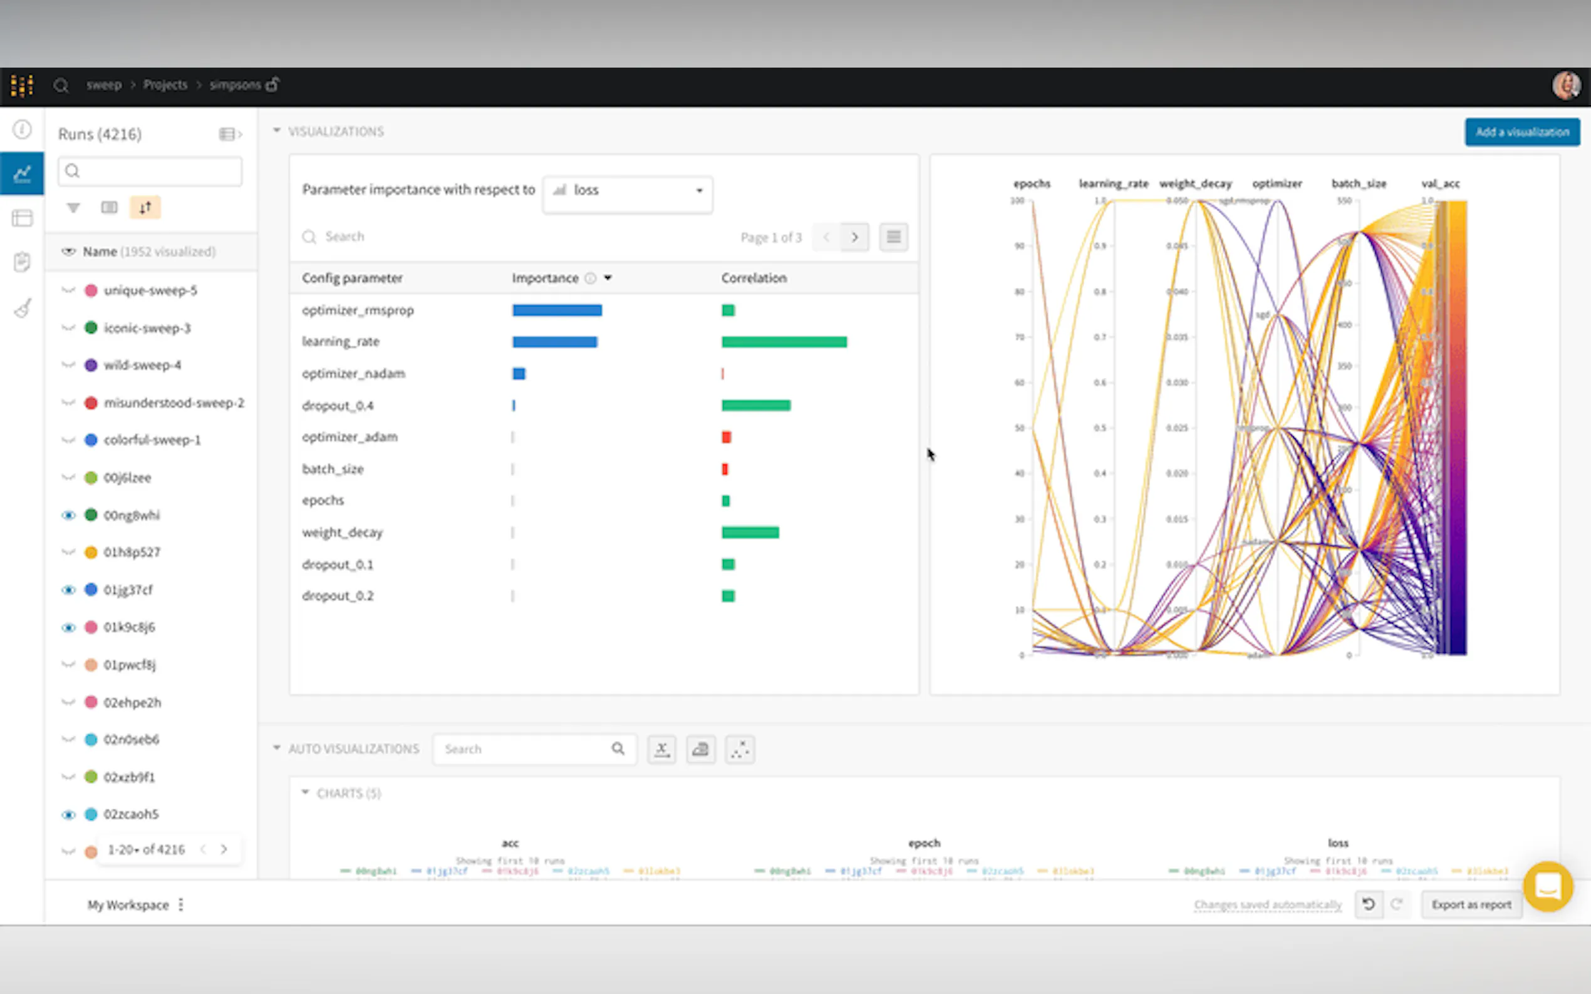Screen dimensions: 1591x994
Task: Open the chat support bubble
Action: [x=1548, y=886]
